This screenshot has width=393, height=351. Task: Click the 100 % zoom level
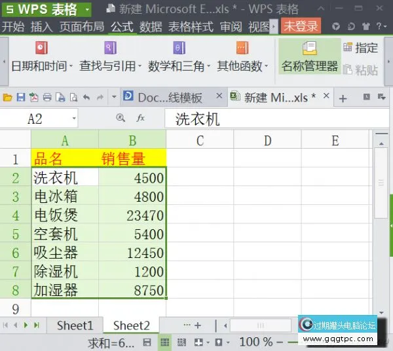(255, 342)
